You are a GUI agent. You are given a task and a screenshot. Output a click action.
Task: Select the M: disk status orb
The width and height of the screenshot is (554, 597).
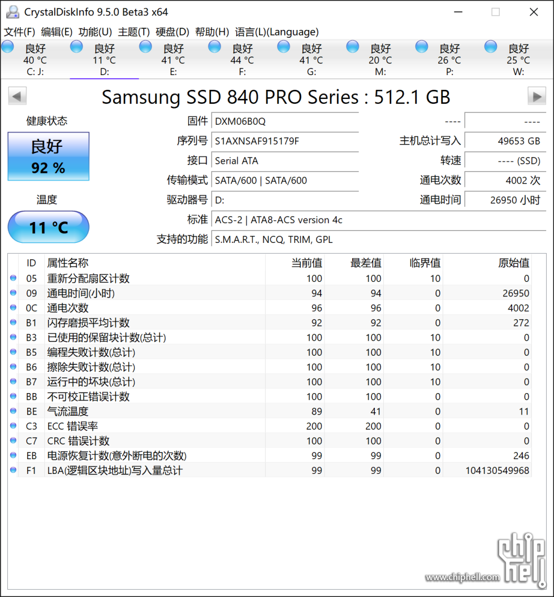[x=352, y=47]
